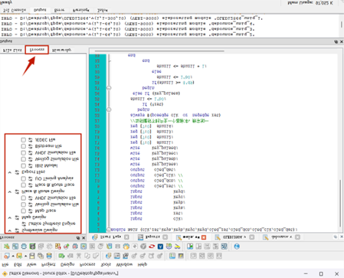
Task: Click the source editor vertical scrollbar
Action: [340, 204]
